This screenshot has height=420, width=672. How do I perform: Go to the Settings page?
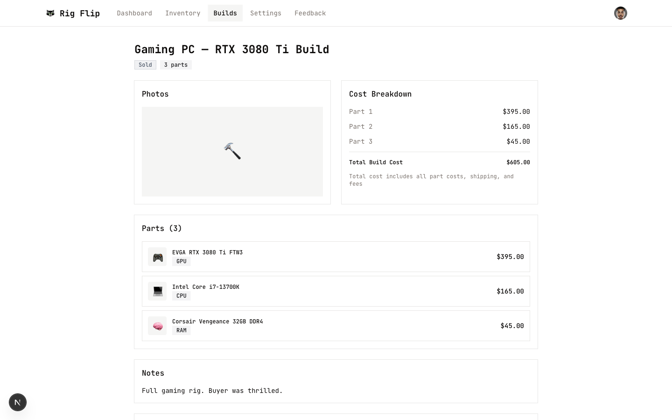(266, 13)
